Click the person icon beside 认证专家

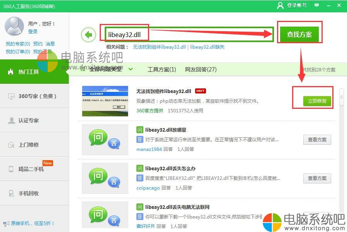coord(11,120)
